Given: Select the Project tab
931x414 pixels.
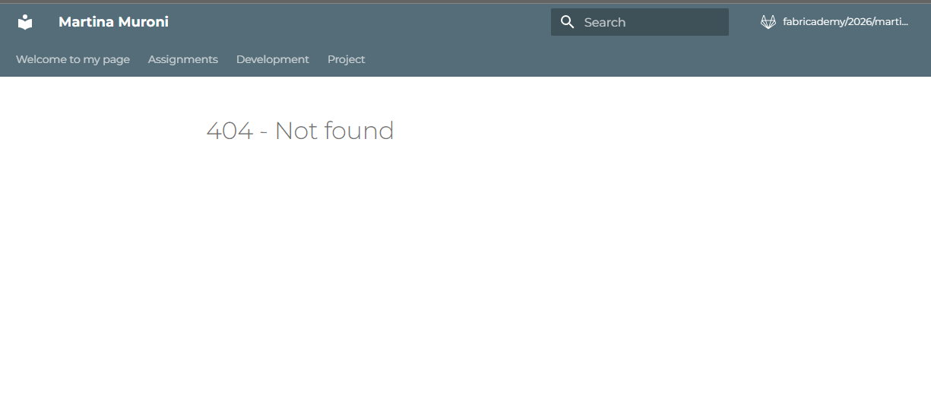Looking at the screenshot, I should (x=346, y=59).
